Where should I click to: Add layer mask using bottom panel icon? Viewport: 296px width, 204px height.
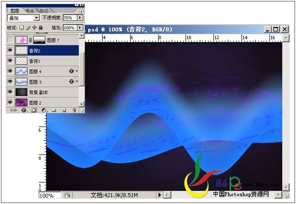(34, 110)
